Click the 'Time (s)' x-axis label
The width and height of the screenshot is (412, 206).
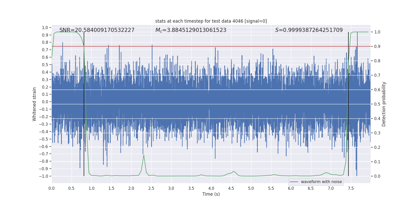(x=211, y=194)
